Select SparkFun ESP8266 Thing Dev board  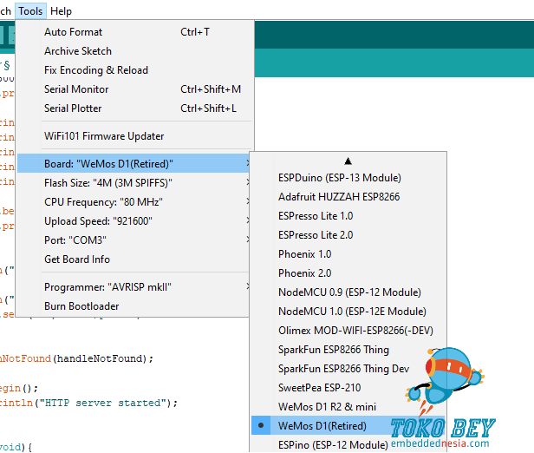348,369
